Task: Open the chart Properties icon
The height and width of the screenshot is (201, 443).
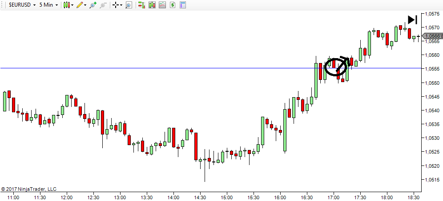Action: [183, 5]
